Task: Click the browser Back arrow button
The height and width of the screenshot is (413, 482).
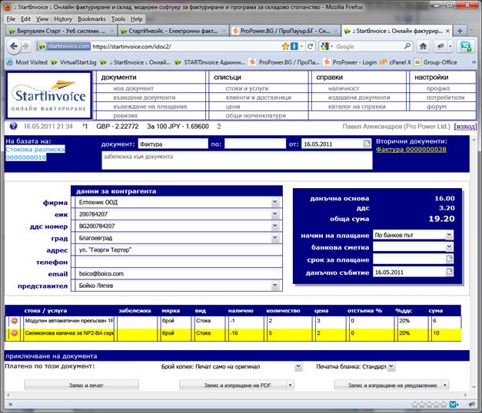Action: [x=14, y=46]
